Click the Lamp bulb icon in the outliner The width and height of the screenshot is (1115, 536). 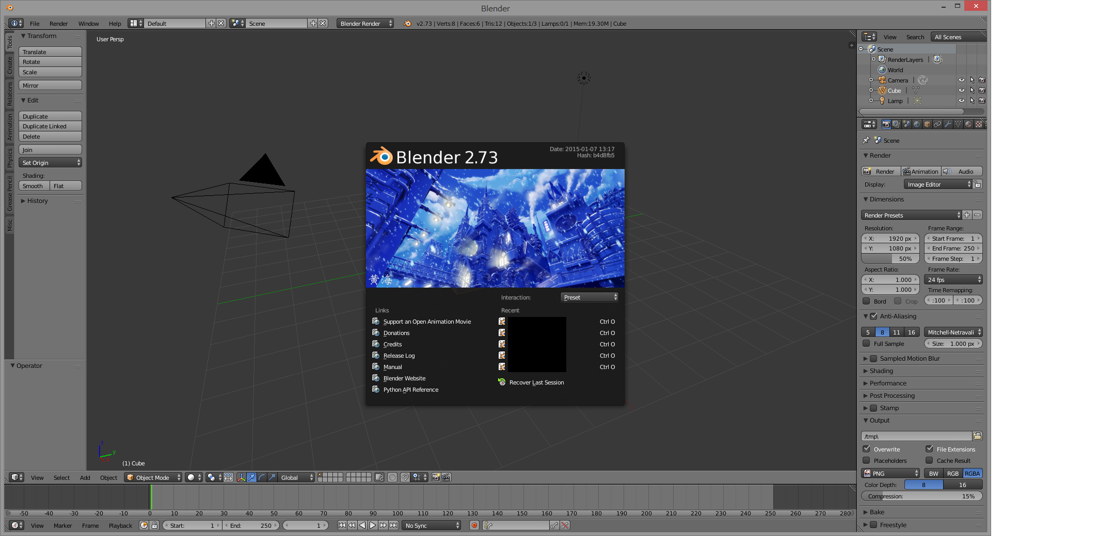[882, 100]
